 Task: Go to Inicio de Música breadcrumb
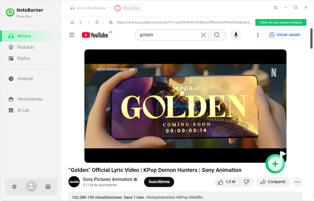88,8
